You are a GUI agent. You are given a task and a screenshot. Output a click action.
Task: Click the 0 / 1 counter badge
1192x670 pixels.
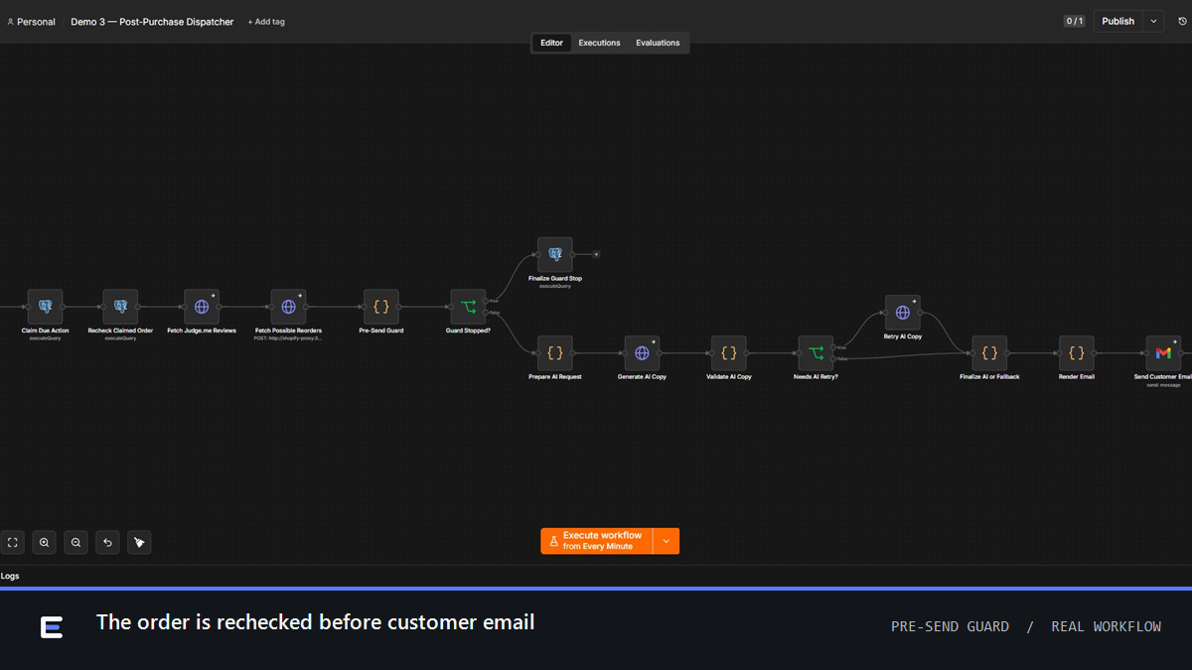tap(1075, 21)
